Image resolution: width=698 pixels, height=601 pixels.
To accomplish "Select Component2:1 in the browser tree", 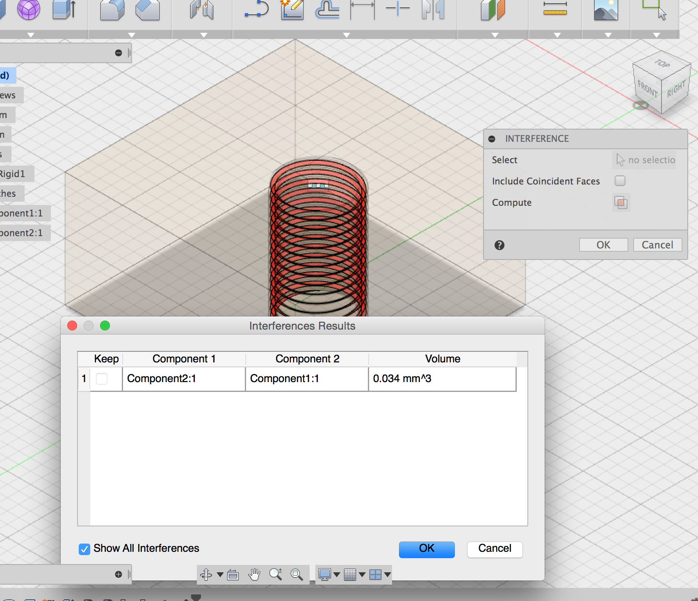I will [21, 232].
